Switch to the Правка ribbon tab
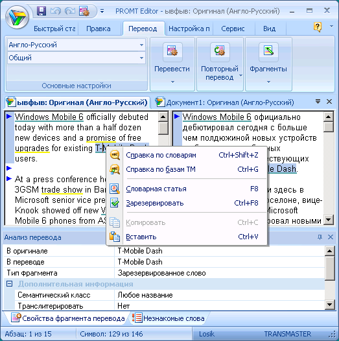Image resolution: width=339 pixels, height=341 pixels. 99,29
